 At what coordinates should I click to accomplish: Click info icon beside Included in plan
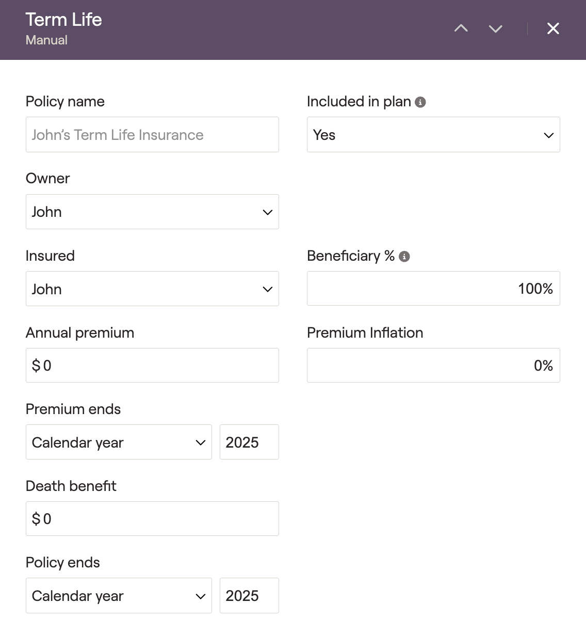click(x=420, y=102)
